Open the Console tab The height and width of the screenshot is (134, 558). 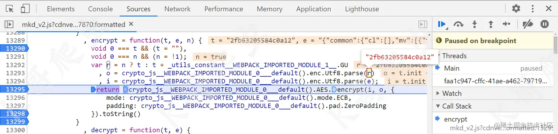100,9
